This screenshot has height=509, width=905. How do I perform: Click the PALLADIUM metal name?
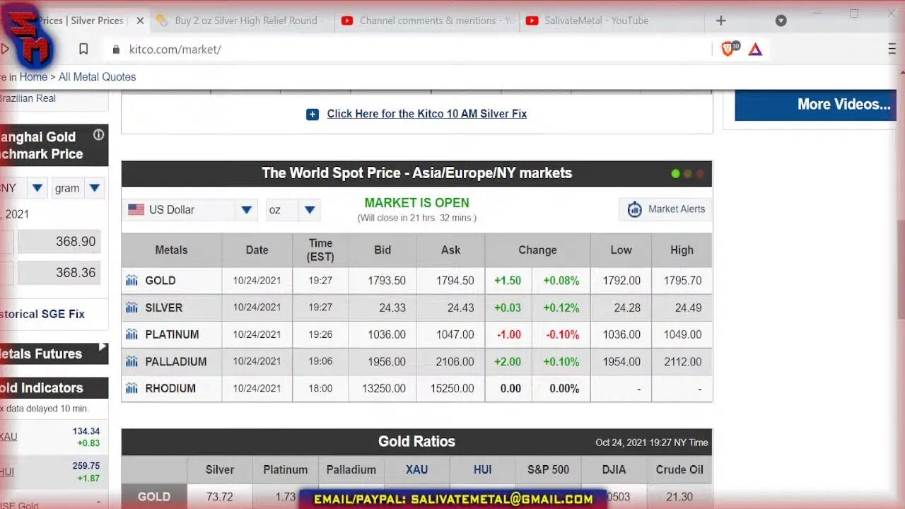click(176, 361)
